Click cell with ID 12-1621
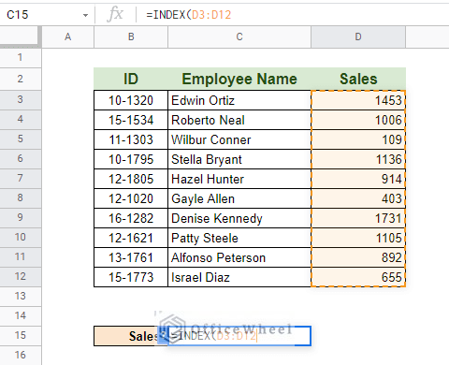 pyautogui.click(x=131, y=238)
